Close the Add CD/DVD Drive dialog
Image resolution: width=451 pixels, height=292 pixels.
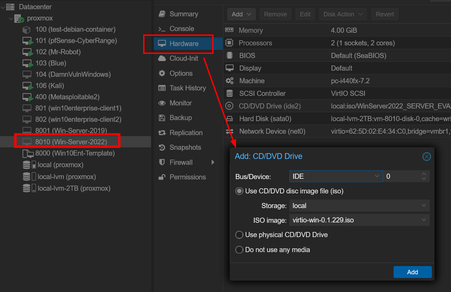click(x=426, y=157)
